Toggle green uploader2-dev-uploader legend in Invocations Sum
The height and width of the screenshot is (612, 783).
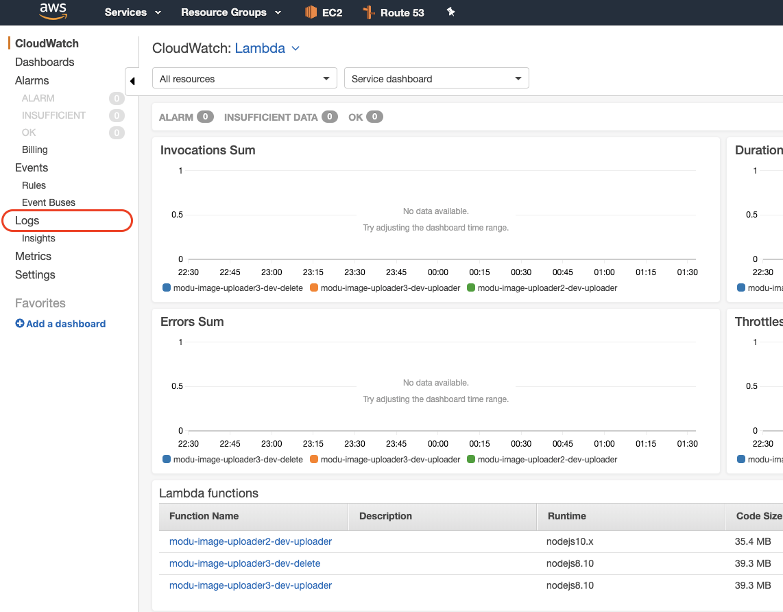pos(542,287)
